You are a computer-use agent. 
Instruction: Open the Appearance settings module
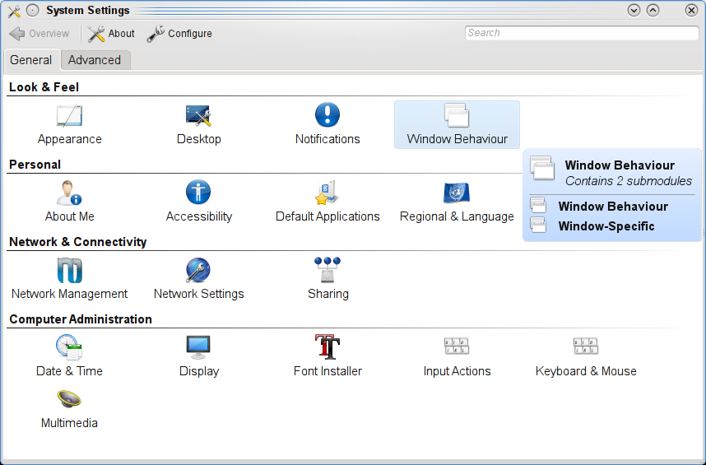point(69,124)
